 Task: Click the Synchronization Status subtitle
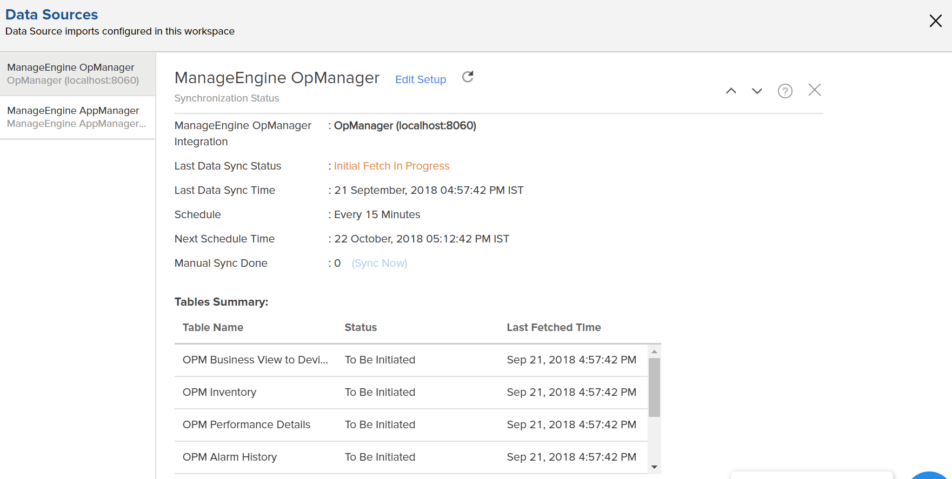click(x=227, y=98)
